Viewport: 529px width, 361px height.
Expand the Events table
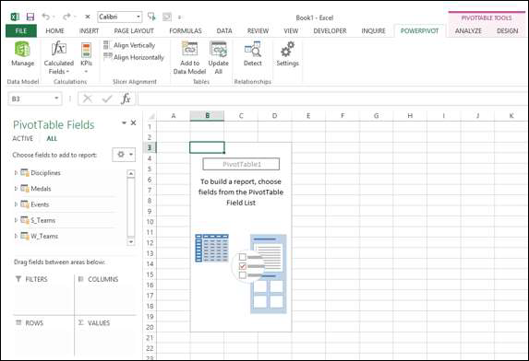tap(16, 204)
